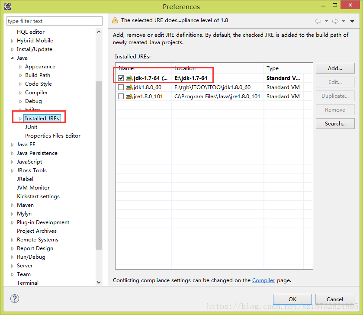The image size is (363, 315).
Task: Collapse the Java tree node
Action: tap(12, 58)
